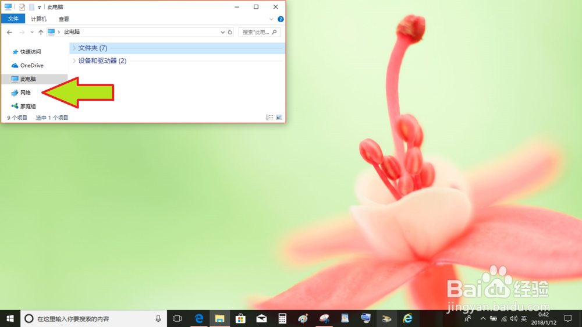Screen dimensions: 582x327
Task: Open network Wi-Fi tray icon
Action: pos(503,318)
